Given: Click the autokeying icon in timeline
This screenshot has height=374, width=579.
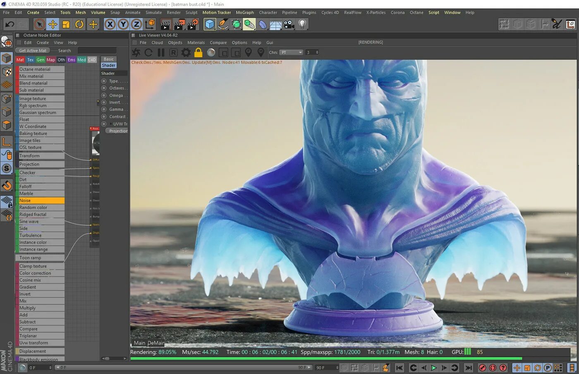Looking at the screenshot, I should (493, 368).
